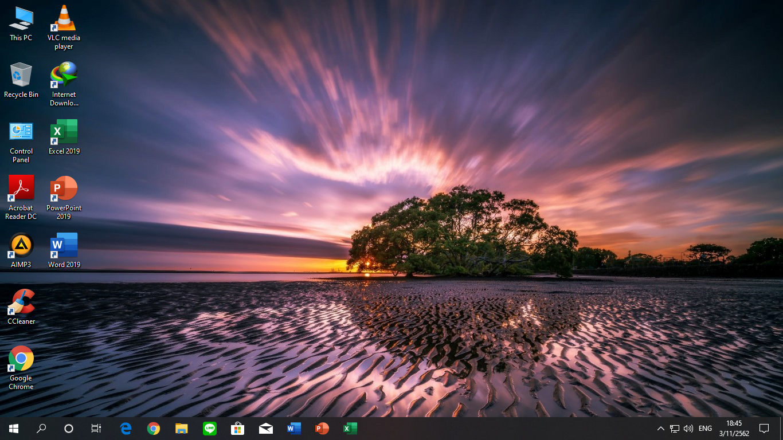Select the VLC media player shortcut
Viewport: 783px width, 440px height.
64,28
